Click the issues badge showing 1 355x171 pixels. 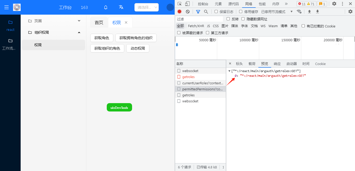click(x=322, y=4)
